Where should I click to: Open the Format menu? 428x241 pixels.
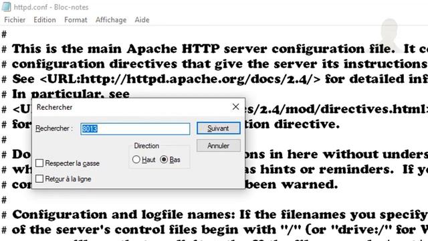pyautogui.click(x=76, y=20)
